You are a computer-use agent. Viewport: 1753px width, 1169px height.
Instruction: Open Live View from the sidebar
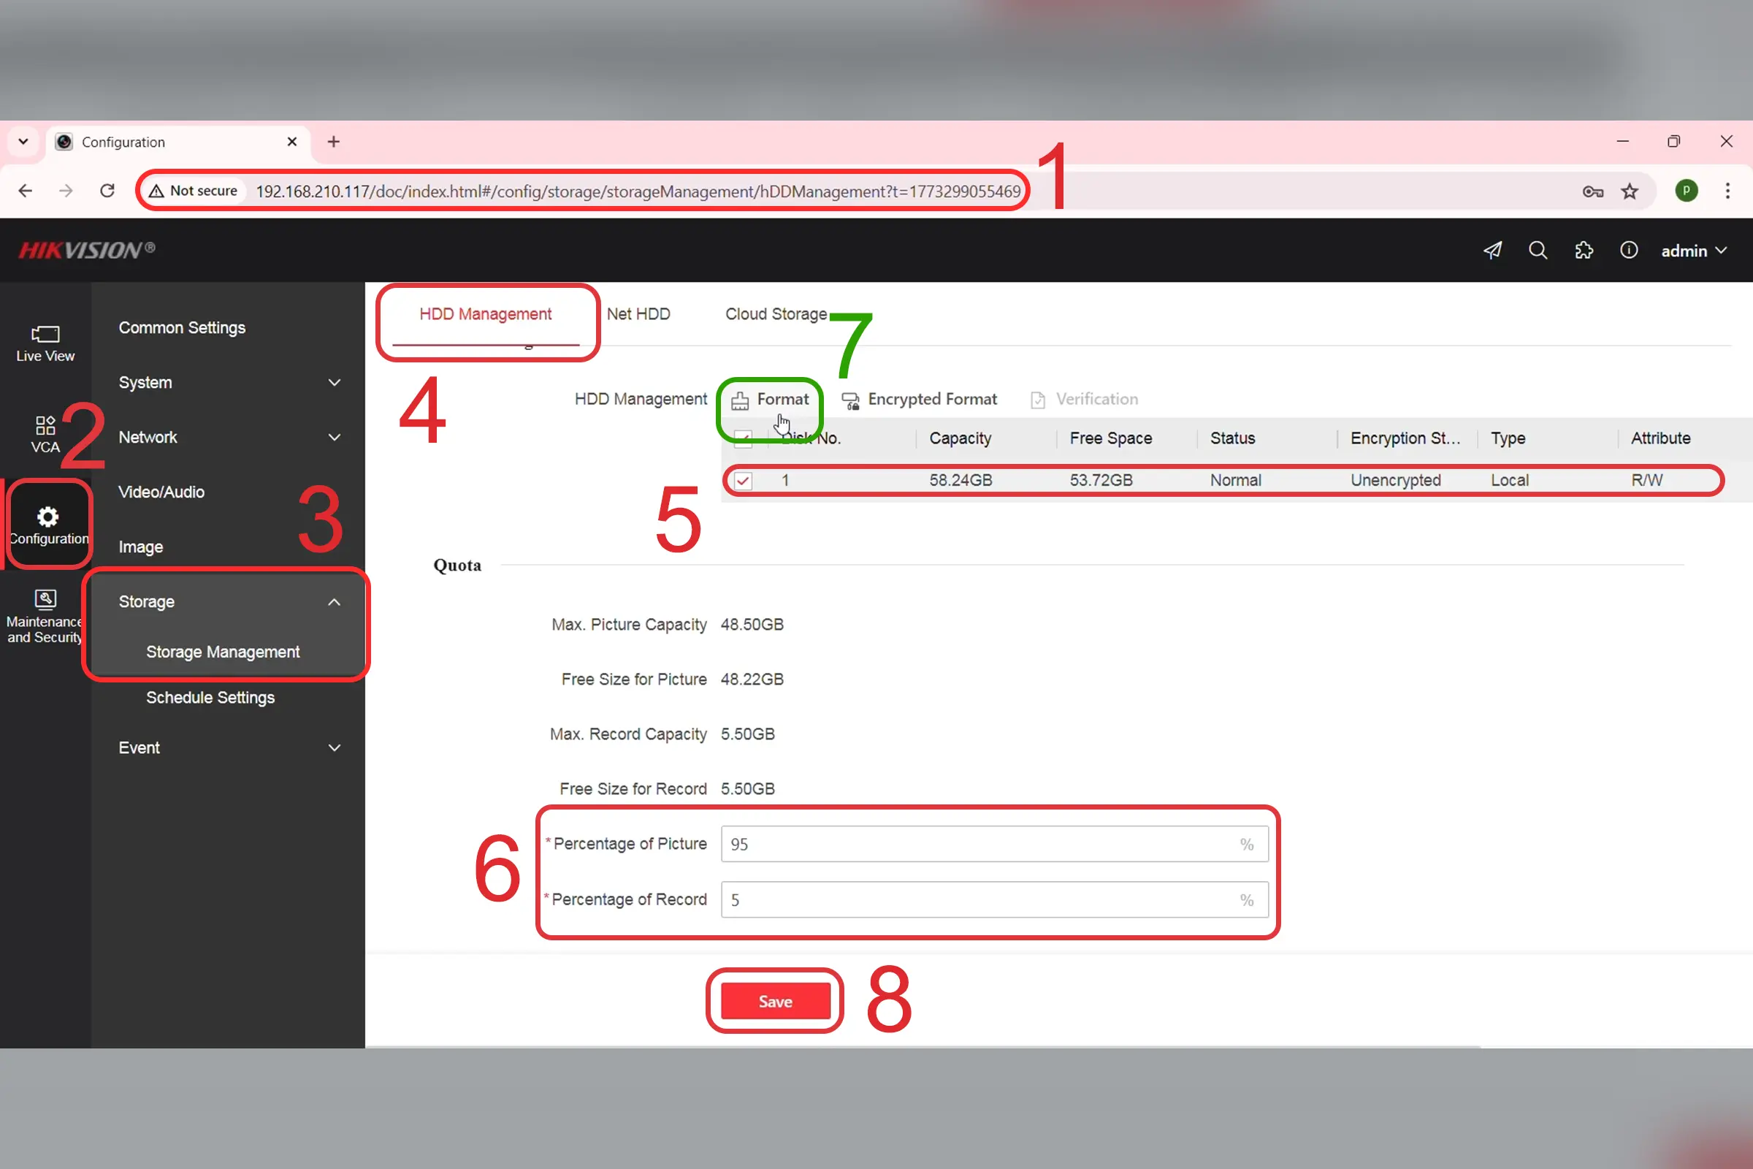point(45,343)
